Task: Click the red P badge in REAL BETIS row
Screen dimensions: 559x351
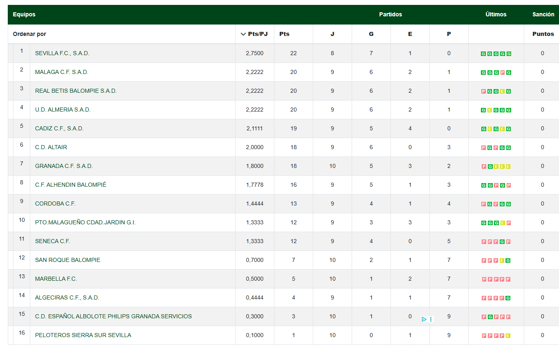Action: [484, 92]
